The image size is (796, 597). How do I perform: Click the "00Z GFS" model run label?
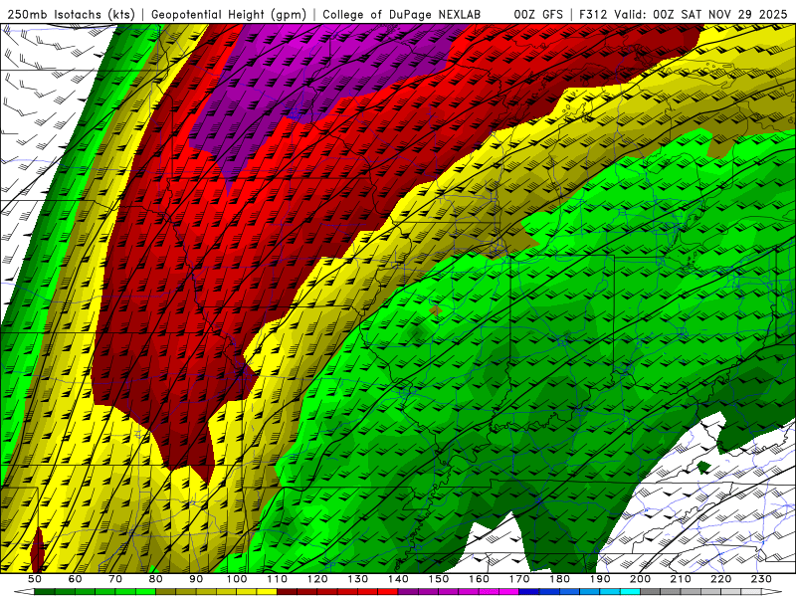click(x=538, y=14)
